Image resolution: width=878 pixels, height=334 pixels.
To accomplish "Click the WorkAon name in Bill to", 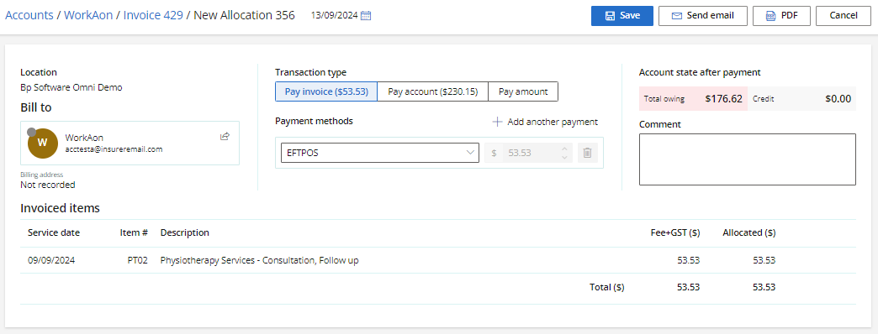I will tap(84, 138).
